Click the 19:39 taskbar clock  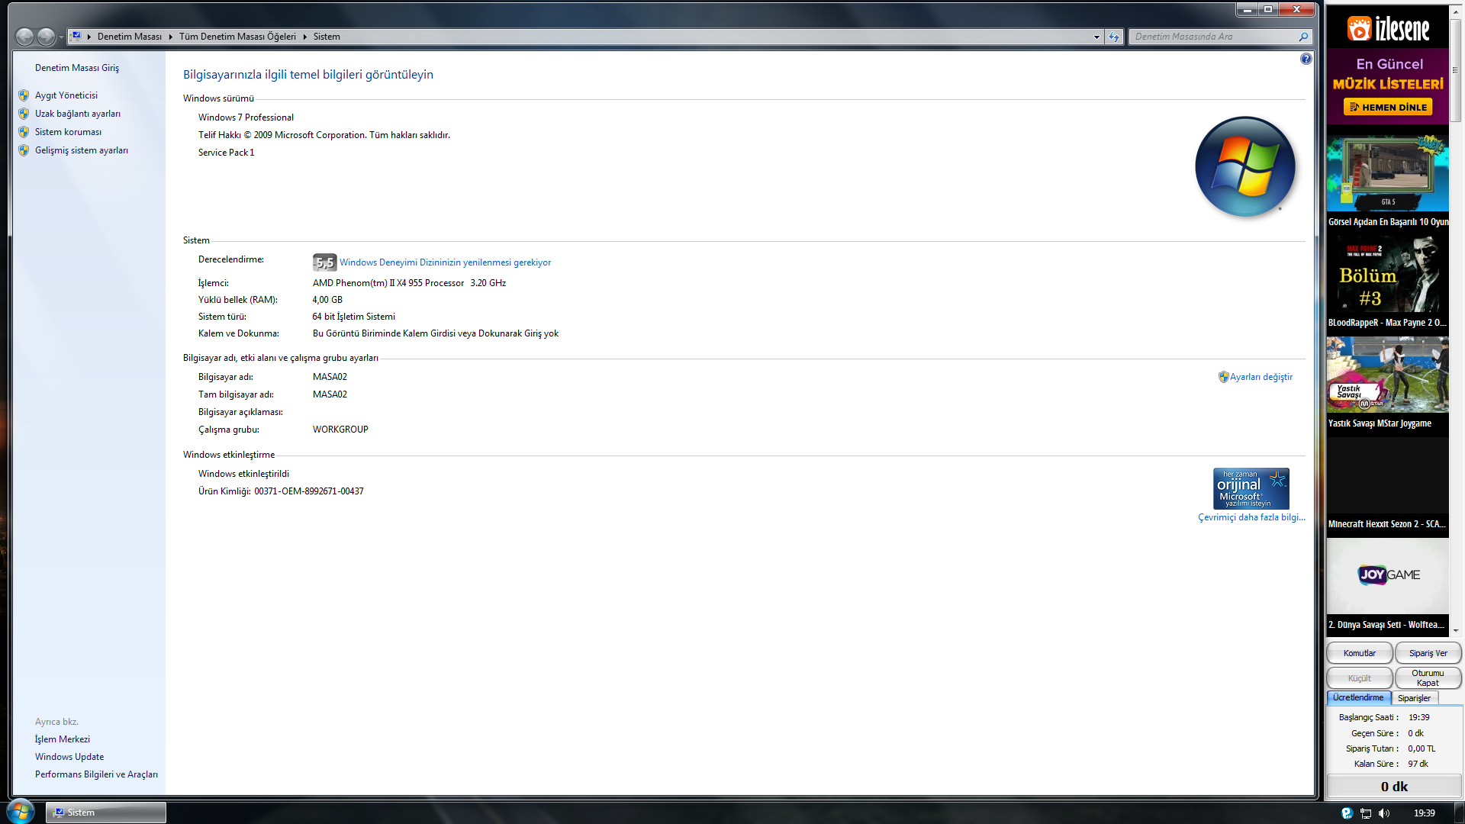1424,813
